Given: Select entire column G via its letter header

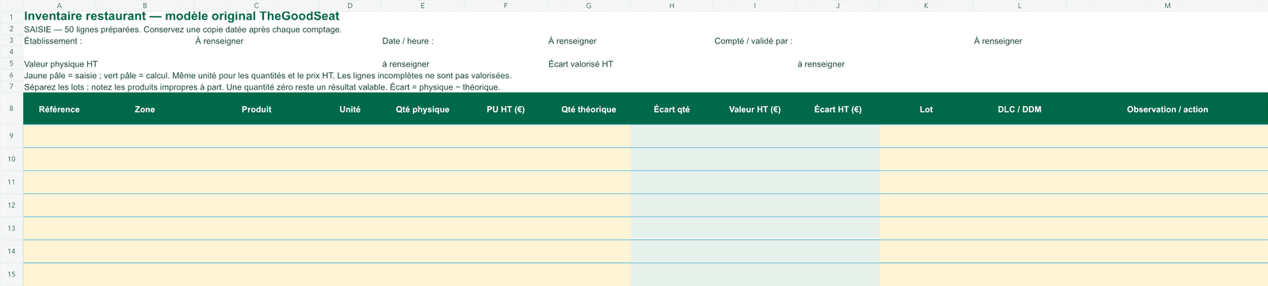Looking at the screenshot, I should click(589, 6).
